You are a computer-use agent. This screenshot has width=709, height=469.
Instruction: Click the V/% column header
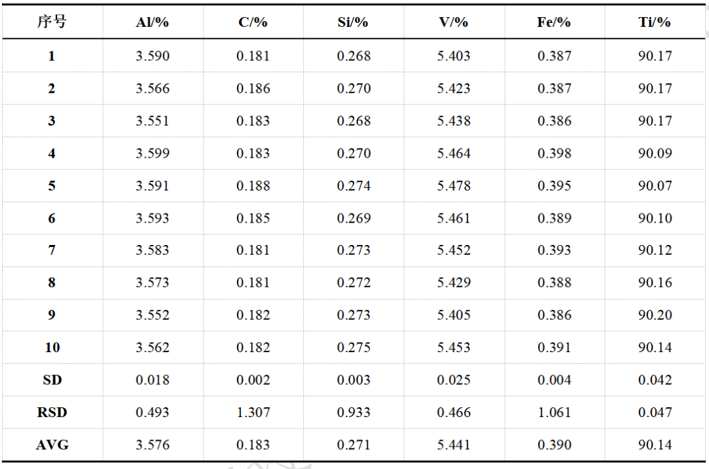point(454,22)
